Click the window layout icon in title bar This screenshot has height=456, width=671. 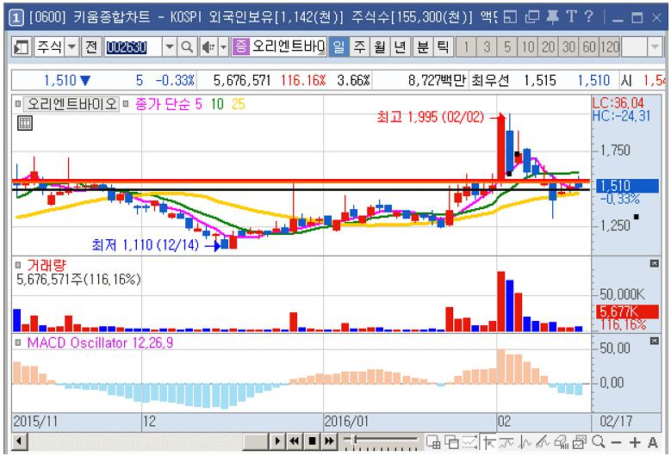[510, 17]
